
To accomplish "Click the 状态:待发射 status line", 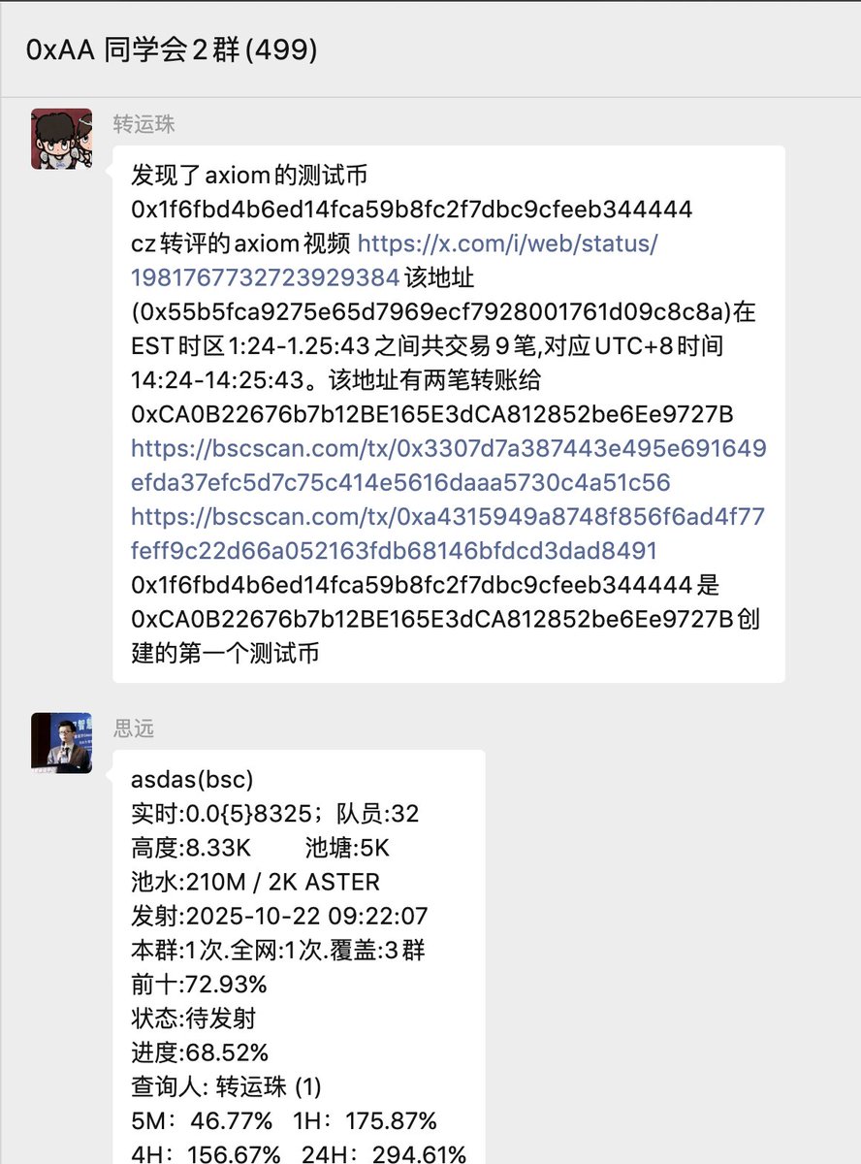I will 193,1018.
